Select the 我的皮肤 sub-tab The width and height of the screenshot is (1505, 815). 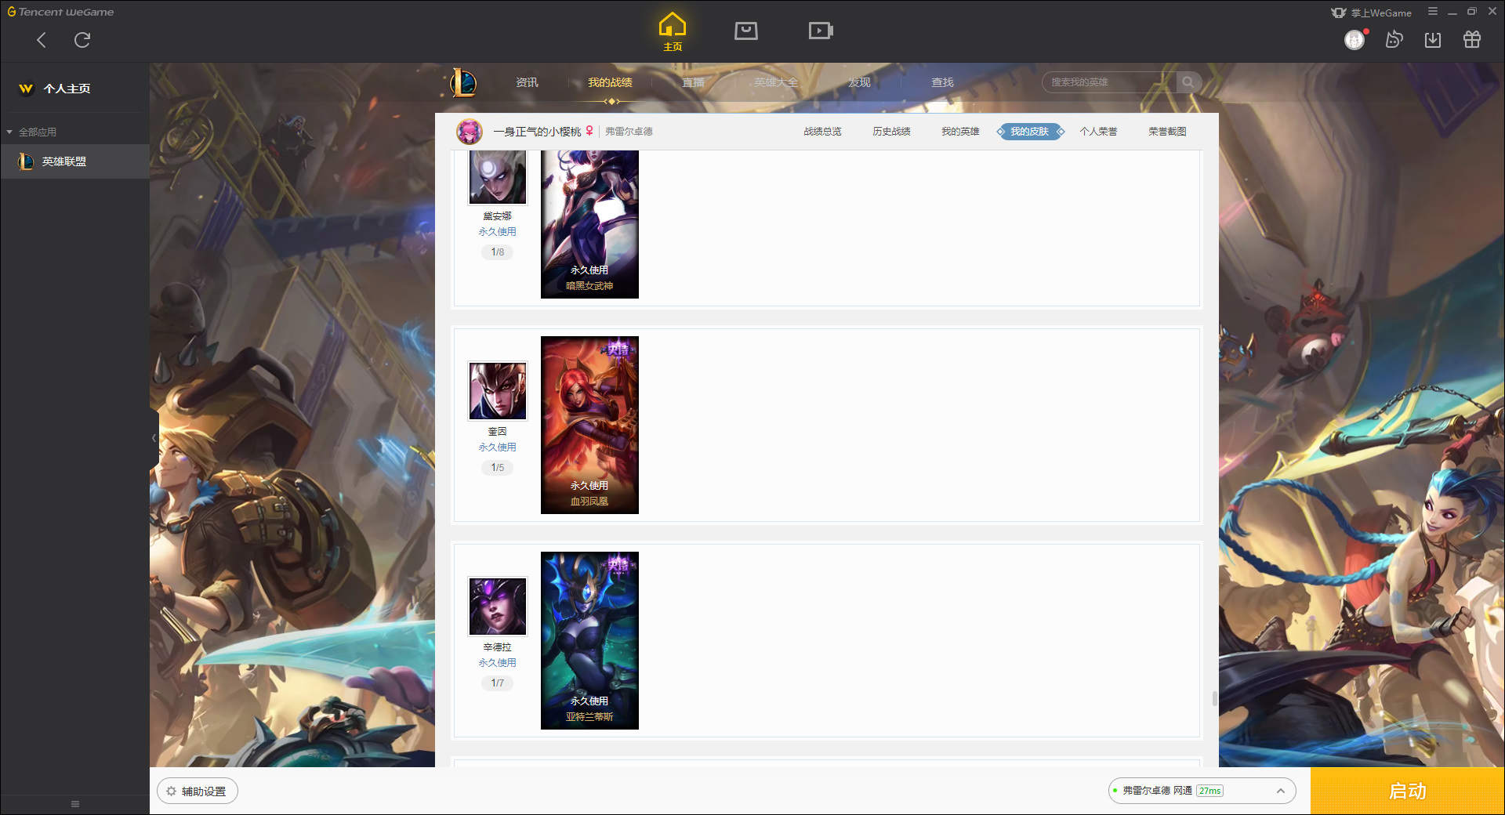pos(1030,132)
